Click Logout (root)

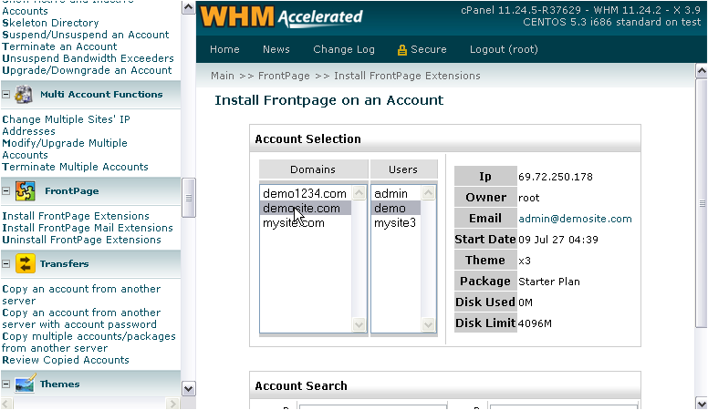click(504, 49)
